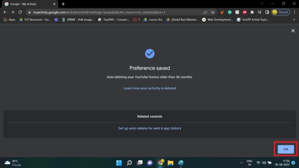This screenshot has height=168, width=299.
Task: Open the 'f' bookmark
Action: [x=136, y=19]
